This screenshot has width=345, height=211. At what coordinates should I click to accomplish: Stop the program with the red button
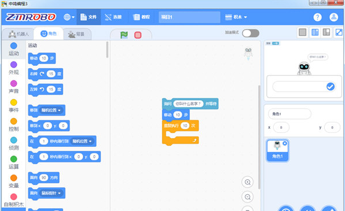pos(138,35)
